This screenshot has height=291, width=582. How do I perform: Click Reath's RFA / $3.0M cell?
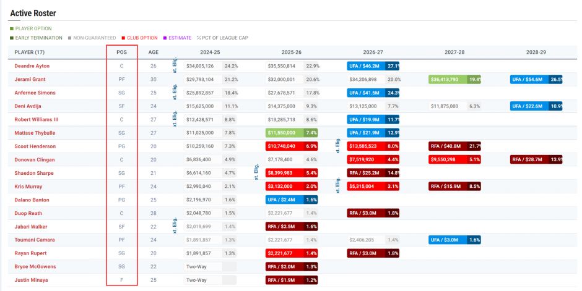coord(373,213)
